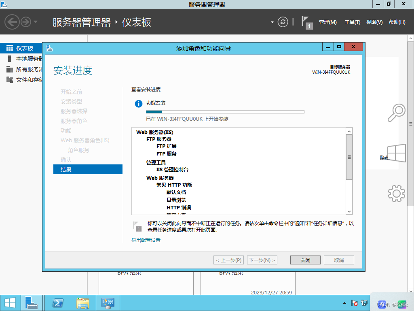Click the feature list scrollbar thumb
This screenshot has height=311, width=414.
tap(349, 157)
